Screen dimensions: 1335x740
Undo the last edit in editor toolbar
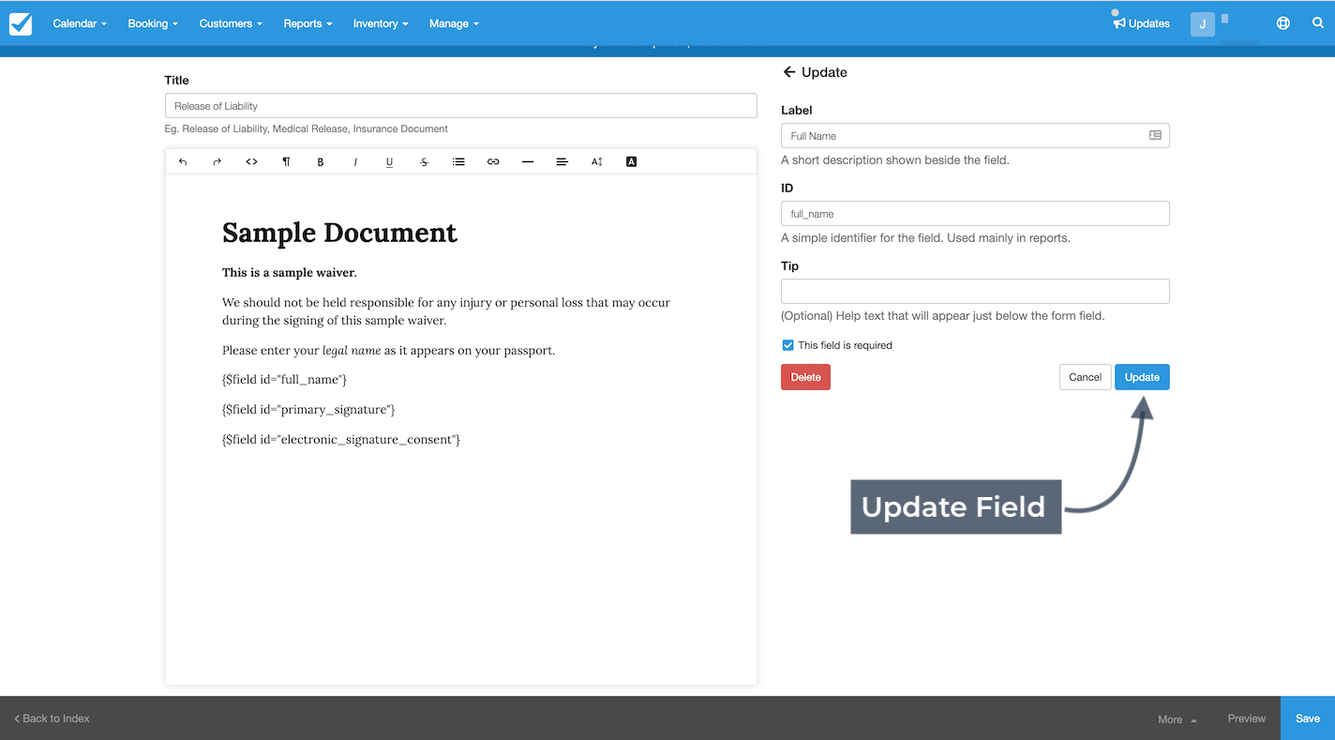[x=183, y=162]
